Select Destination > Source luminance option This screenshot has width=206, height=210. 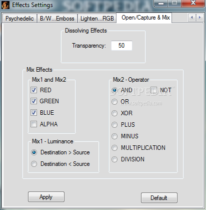34,152
